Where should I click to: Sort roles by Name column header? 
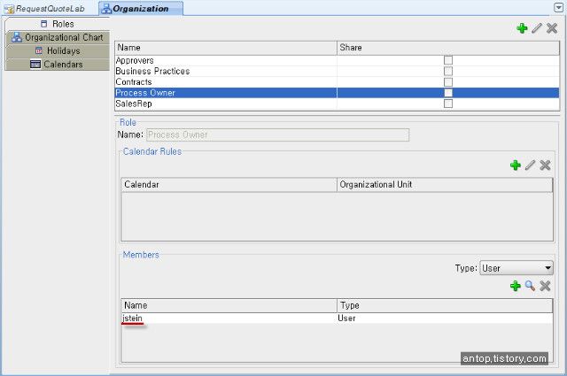tap(226, 48)
